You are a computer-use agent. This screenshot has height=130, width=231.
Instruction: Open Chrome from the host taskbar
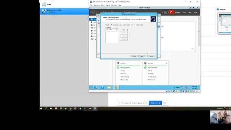click(x=70, y=108)
